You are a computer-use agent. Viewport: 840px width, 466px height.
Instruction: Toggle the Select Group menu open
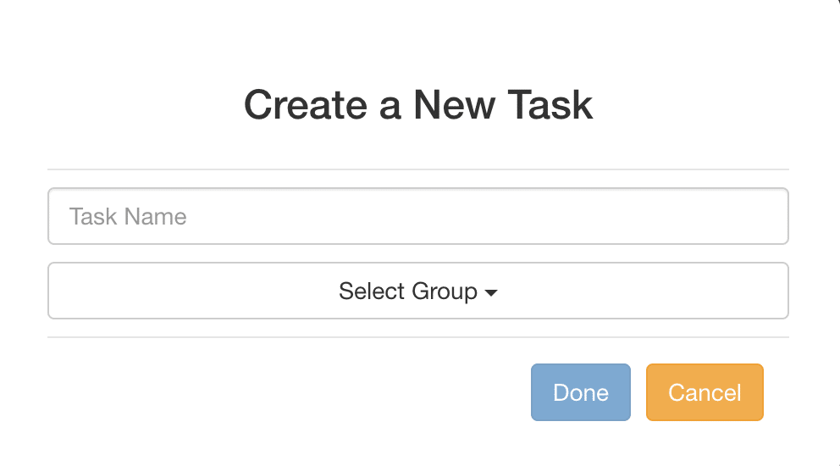tap(417, 291)
